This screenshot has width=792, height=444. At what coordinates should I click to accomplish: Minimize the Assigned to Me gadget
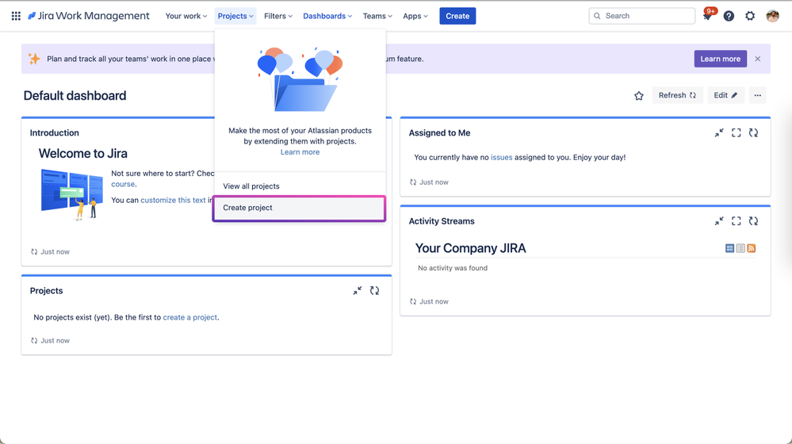pyautogui.click(x=719, y=133)
